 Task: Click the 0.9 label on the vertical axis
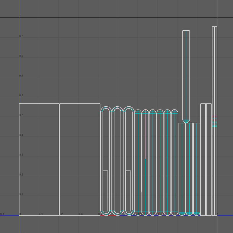tap(21, 36)
